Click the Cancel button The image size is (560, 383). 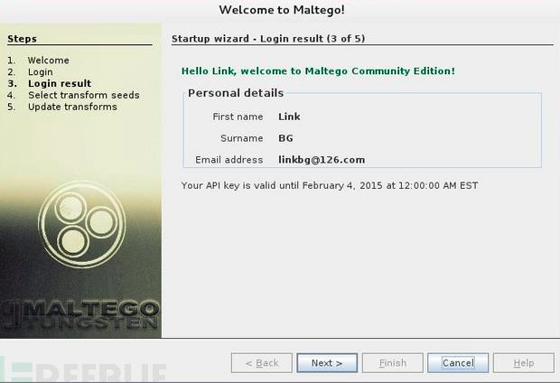[x=458, y=363]
